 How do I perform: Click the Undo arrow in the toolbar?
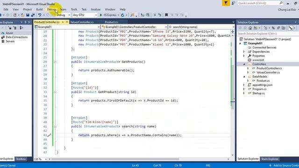pos(39,15)
